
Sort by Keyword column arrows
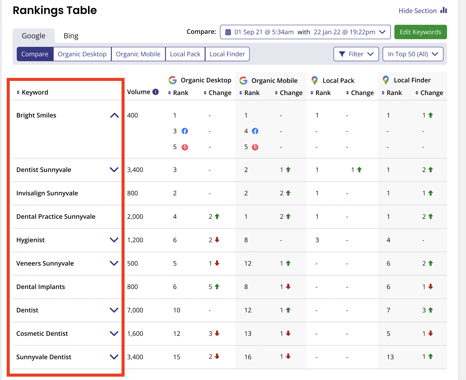18,92
